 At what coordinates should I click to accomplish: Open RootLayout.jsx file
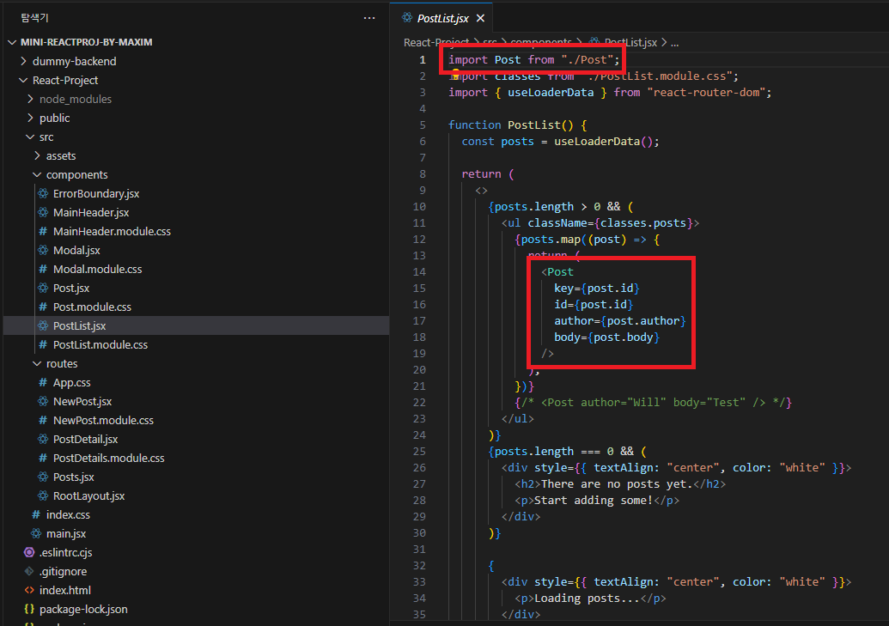click(x=89, y=495)
